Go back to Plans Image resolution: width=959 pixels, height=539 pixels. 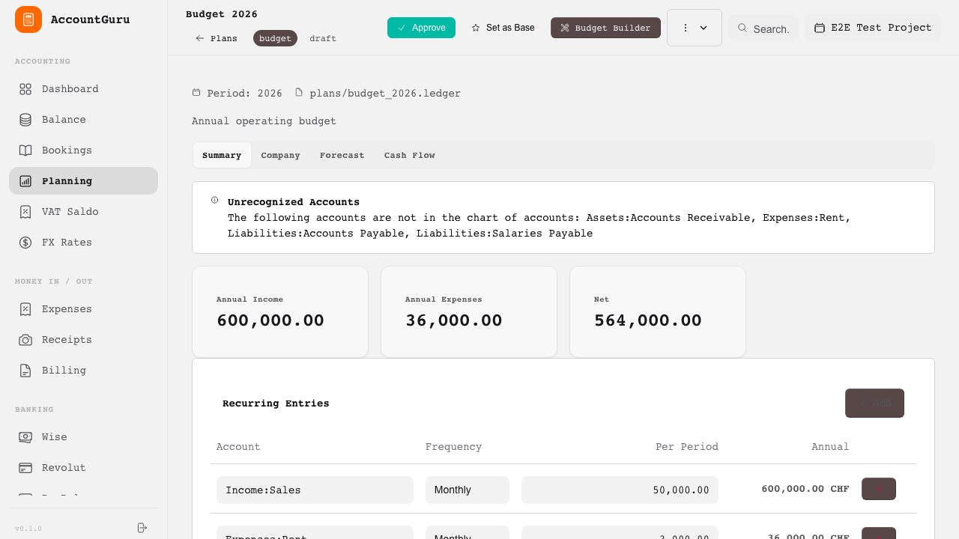pos(217,38)
